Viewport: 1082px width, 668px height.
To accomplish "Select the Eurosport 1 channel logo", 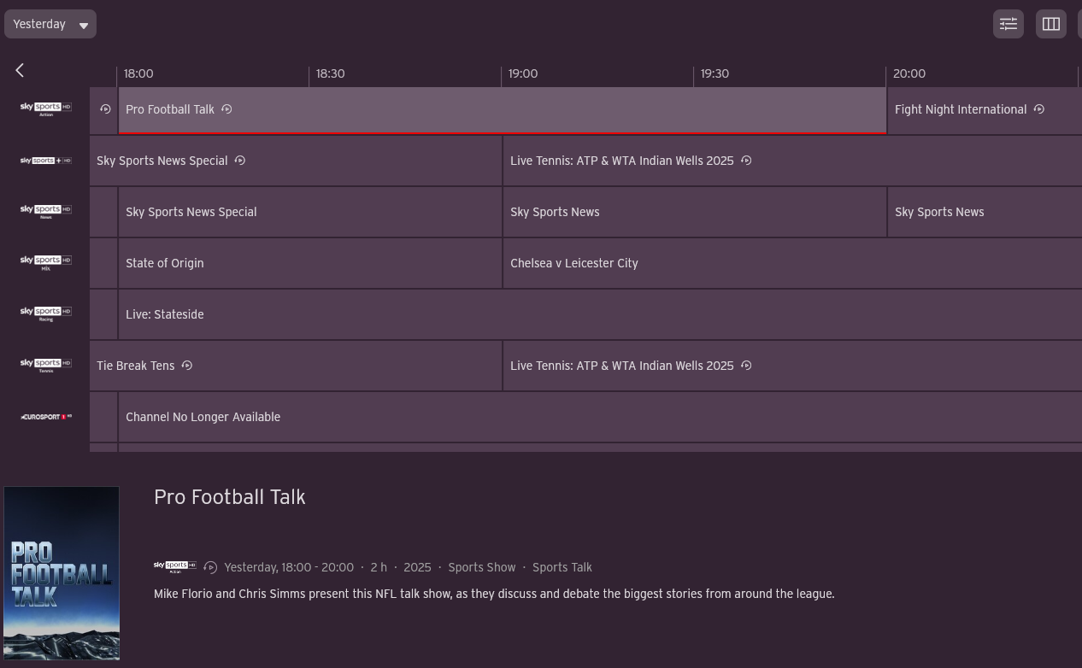I will (x=45, y=417).
